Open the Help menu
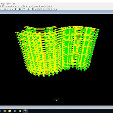Image resolution: width=113 pixels, height=113 pixels. [x=14, y=4]
